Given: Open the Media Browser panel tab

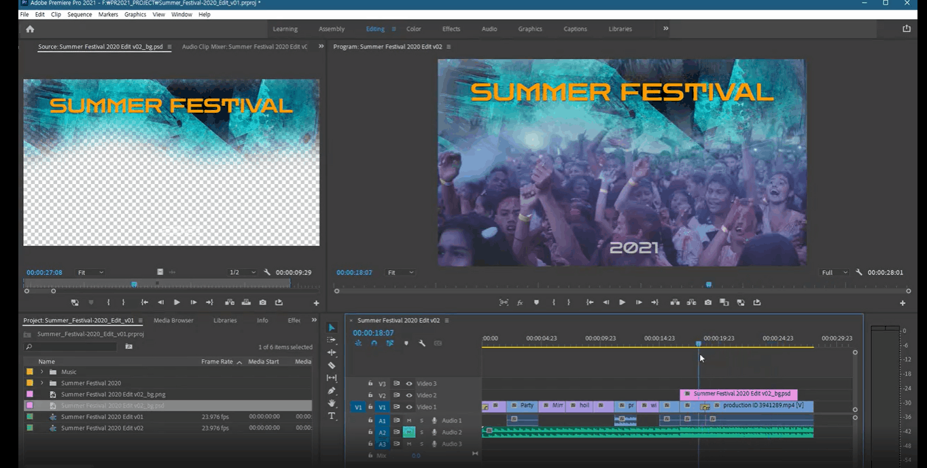Looking at the screenshot, I should pyautogui.click(x=173, y=321).
